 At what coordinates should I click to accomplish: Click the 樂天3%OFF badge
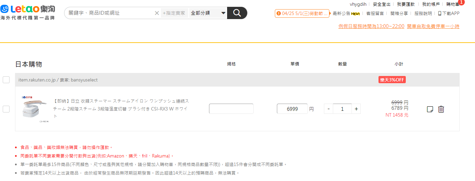click(392, 80)
